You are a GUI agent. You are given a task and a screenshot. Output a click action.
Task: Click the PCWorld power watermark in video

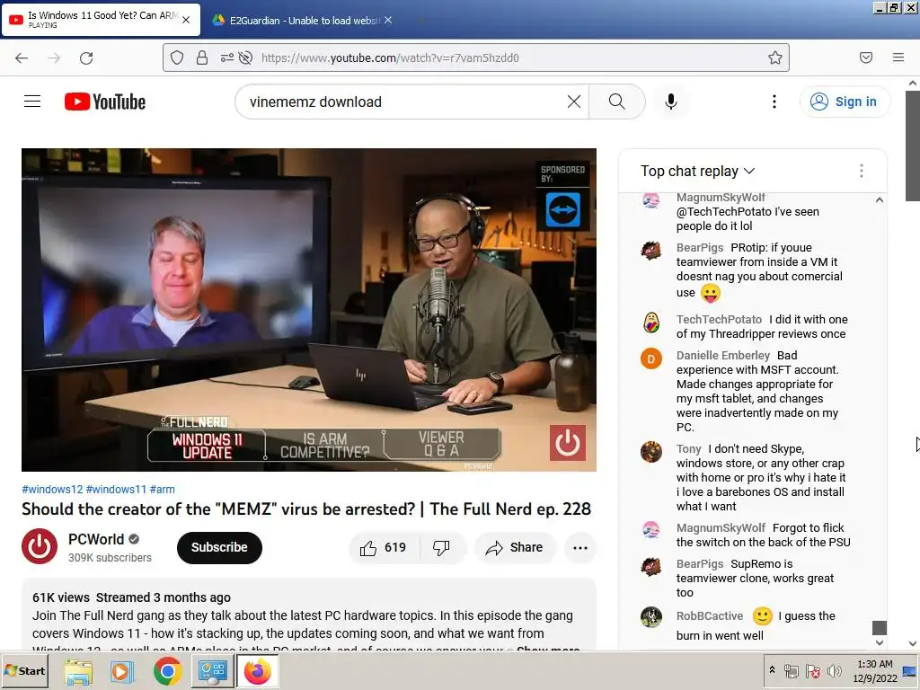tap(567, 443)
